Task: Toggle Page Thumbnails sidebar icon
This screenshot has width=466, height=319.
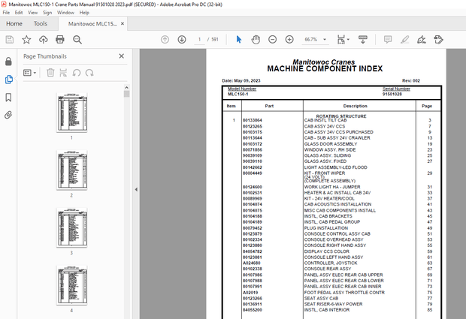Action: point(8,80)
